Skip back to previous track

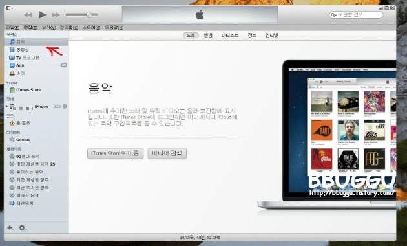[x=28, y=15]
